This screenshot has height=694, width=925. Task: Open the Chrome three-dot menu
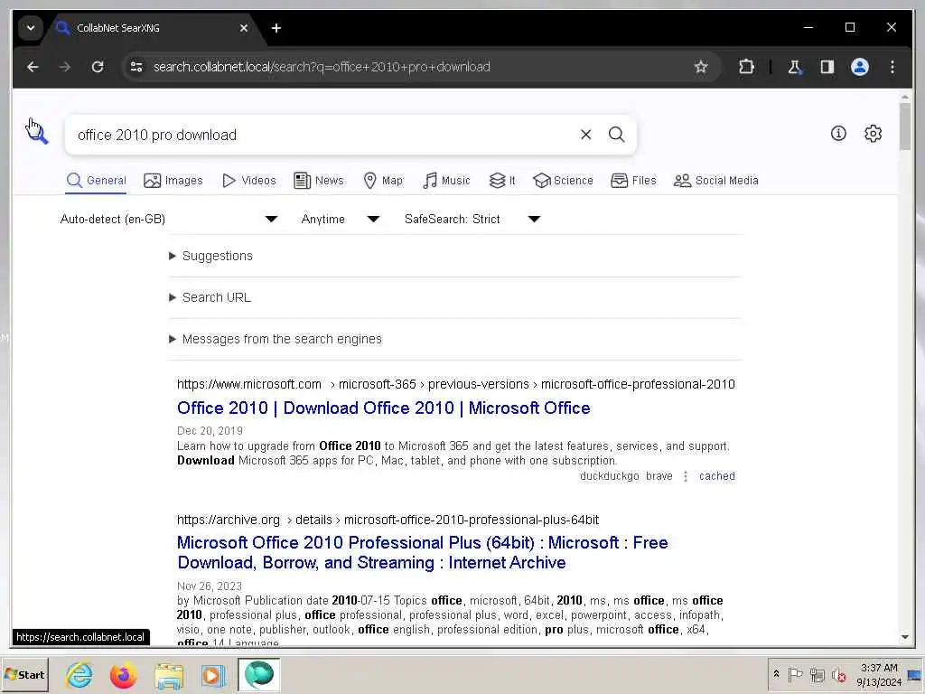(892, 67)
